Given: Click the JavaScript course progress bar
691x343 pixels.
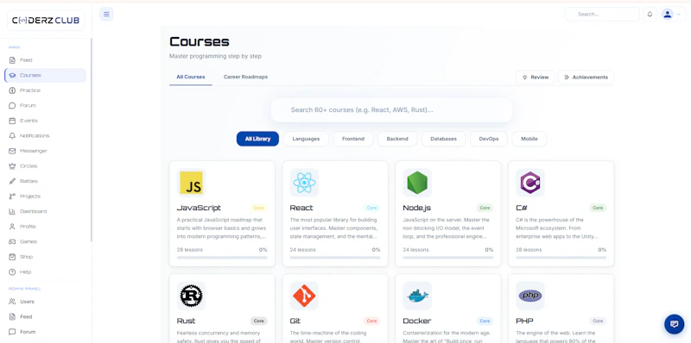Looking at the screenshot, I should (x=222, y=258).
